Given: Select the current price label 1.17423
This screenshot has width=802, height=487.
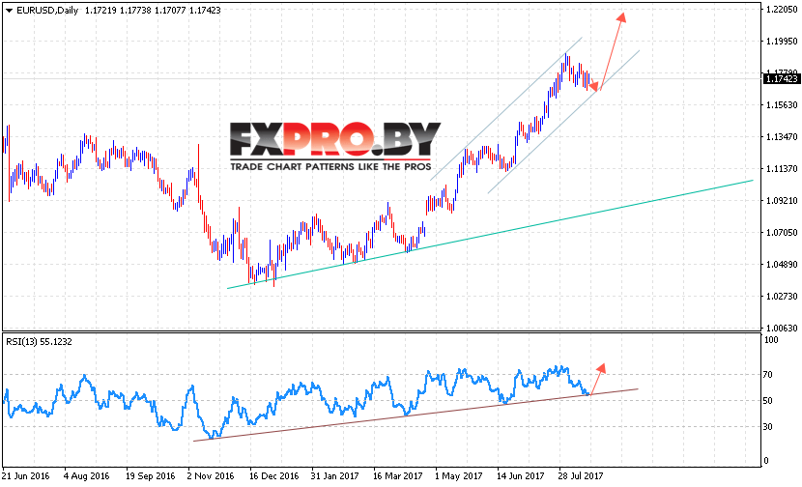Looking at the screenshot, I should 781,79.
